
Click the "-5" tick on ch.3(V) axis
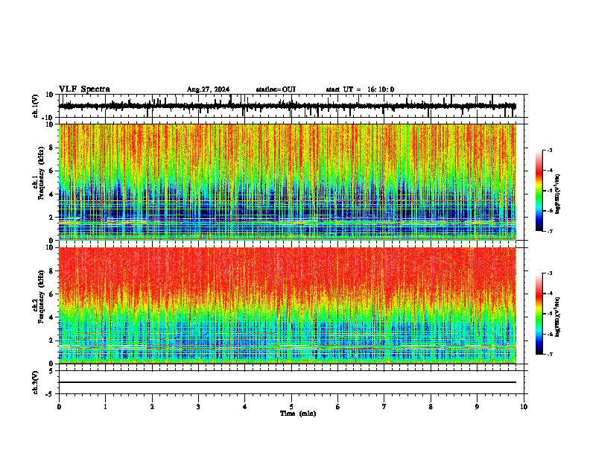click(x=51, y=394)
